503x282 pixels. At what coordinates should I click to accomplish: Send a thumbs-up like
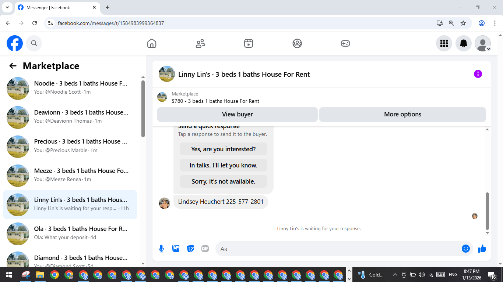click(482, 249)
